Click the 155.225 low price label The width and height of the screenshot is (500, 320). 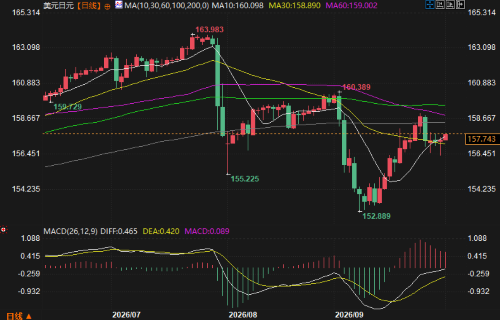pos(245,179)
